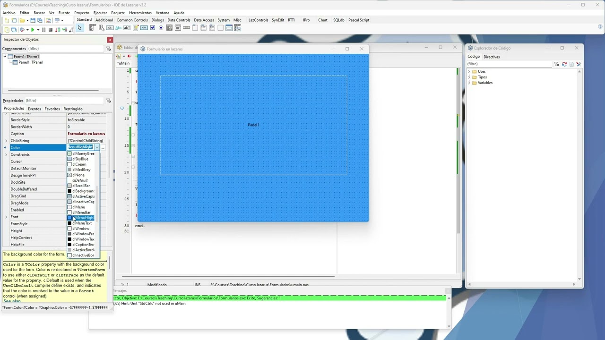Choose the clMenuText color option

coord(80,223)
